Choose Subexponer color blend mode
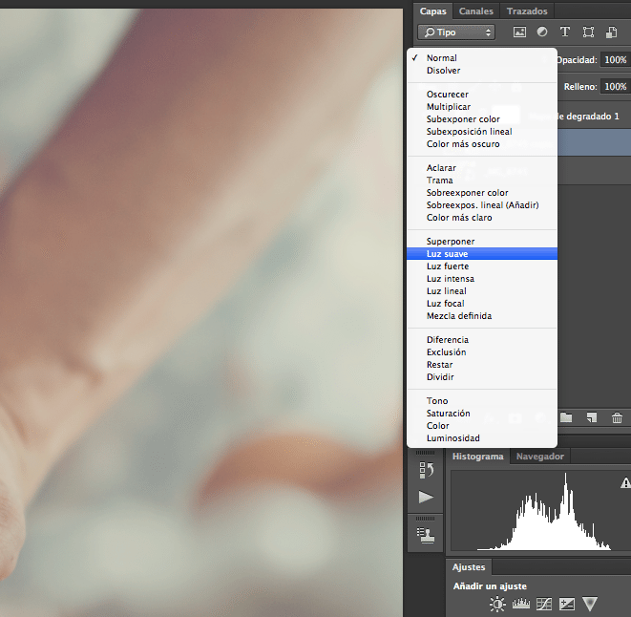This screenshot has width=631, height=617. (x=482, y=119)
